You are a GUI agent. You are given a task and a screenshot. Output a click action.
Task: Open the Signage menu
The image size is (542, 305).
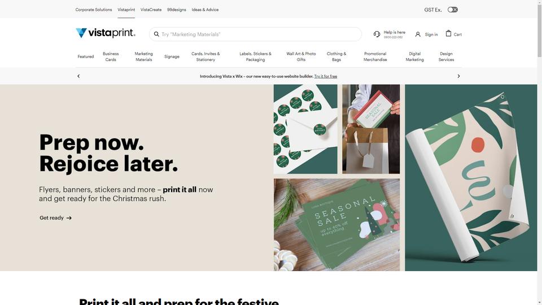click(172, 56)
